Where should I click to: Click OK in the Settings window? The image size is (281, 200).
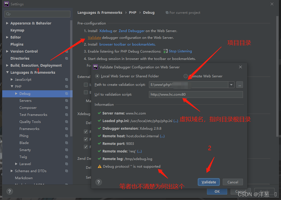[217, 191]
